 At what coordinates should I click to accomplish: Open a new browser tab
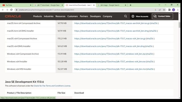pos(131,5)
